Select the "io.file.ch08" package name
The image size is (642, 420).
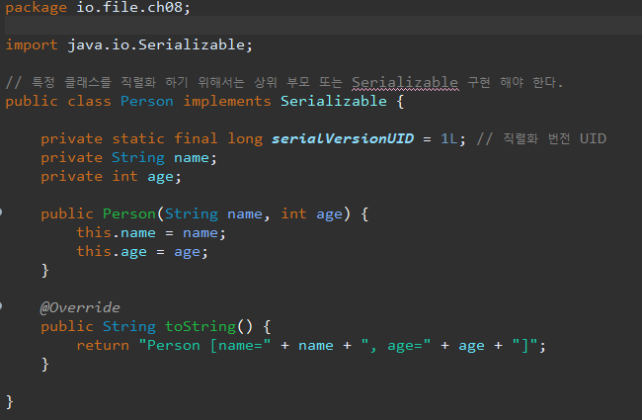pos(129,7)
